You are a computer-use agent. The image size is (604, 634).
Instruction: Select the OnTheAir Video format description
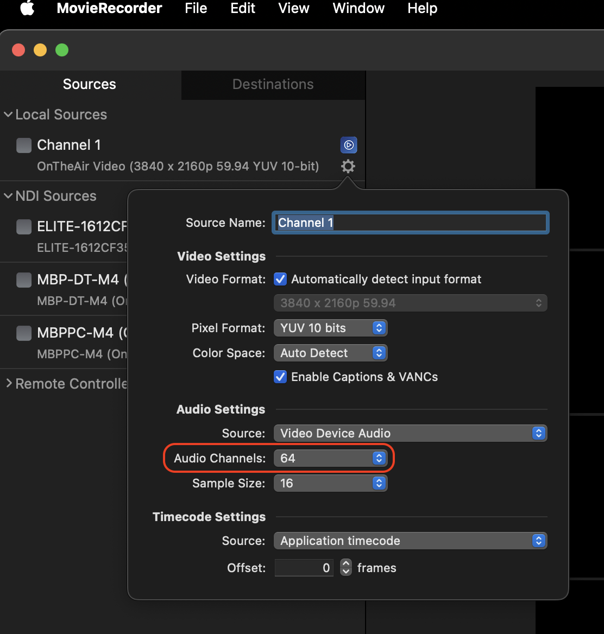pos(178,166)
